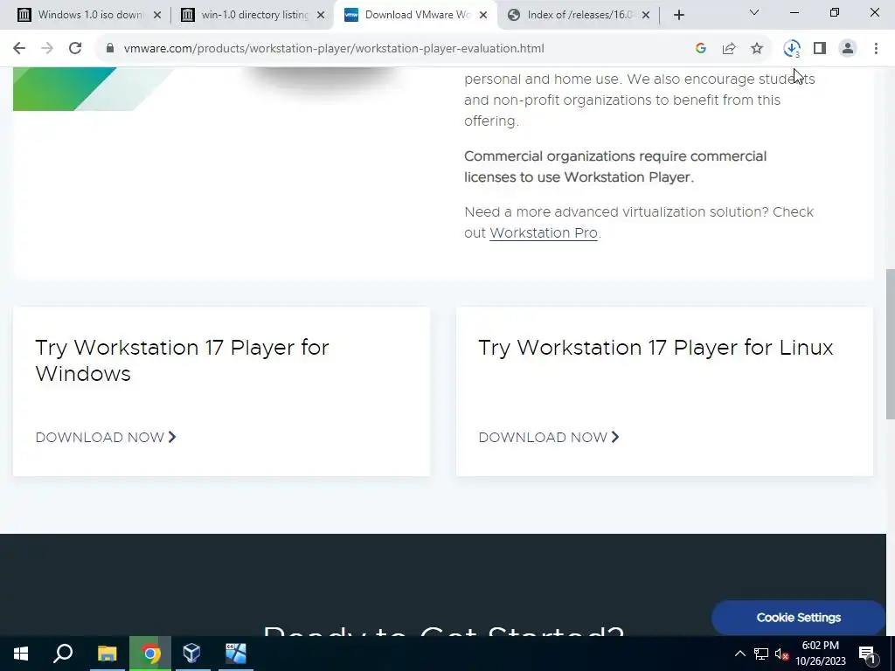Expand the tab search dropdown
Image resolution: width=895 pixels, height=671 pixels.
(754, 12)
